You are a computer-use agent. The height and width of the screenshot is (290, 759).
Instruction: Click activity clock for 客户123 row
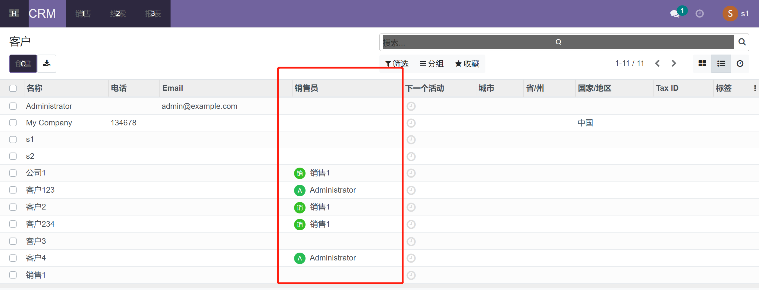click(x=411, y=190)
